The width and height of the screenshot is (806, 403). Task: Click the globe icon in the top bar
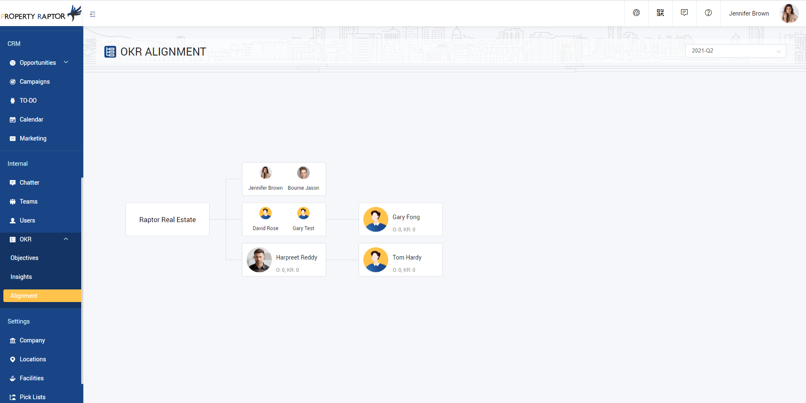[x=636, y=13]
